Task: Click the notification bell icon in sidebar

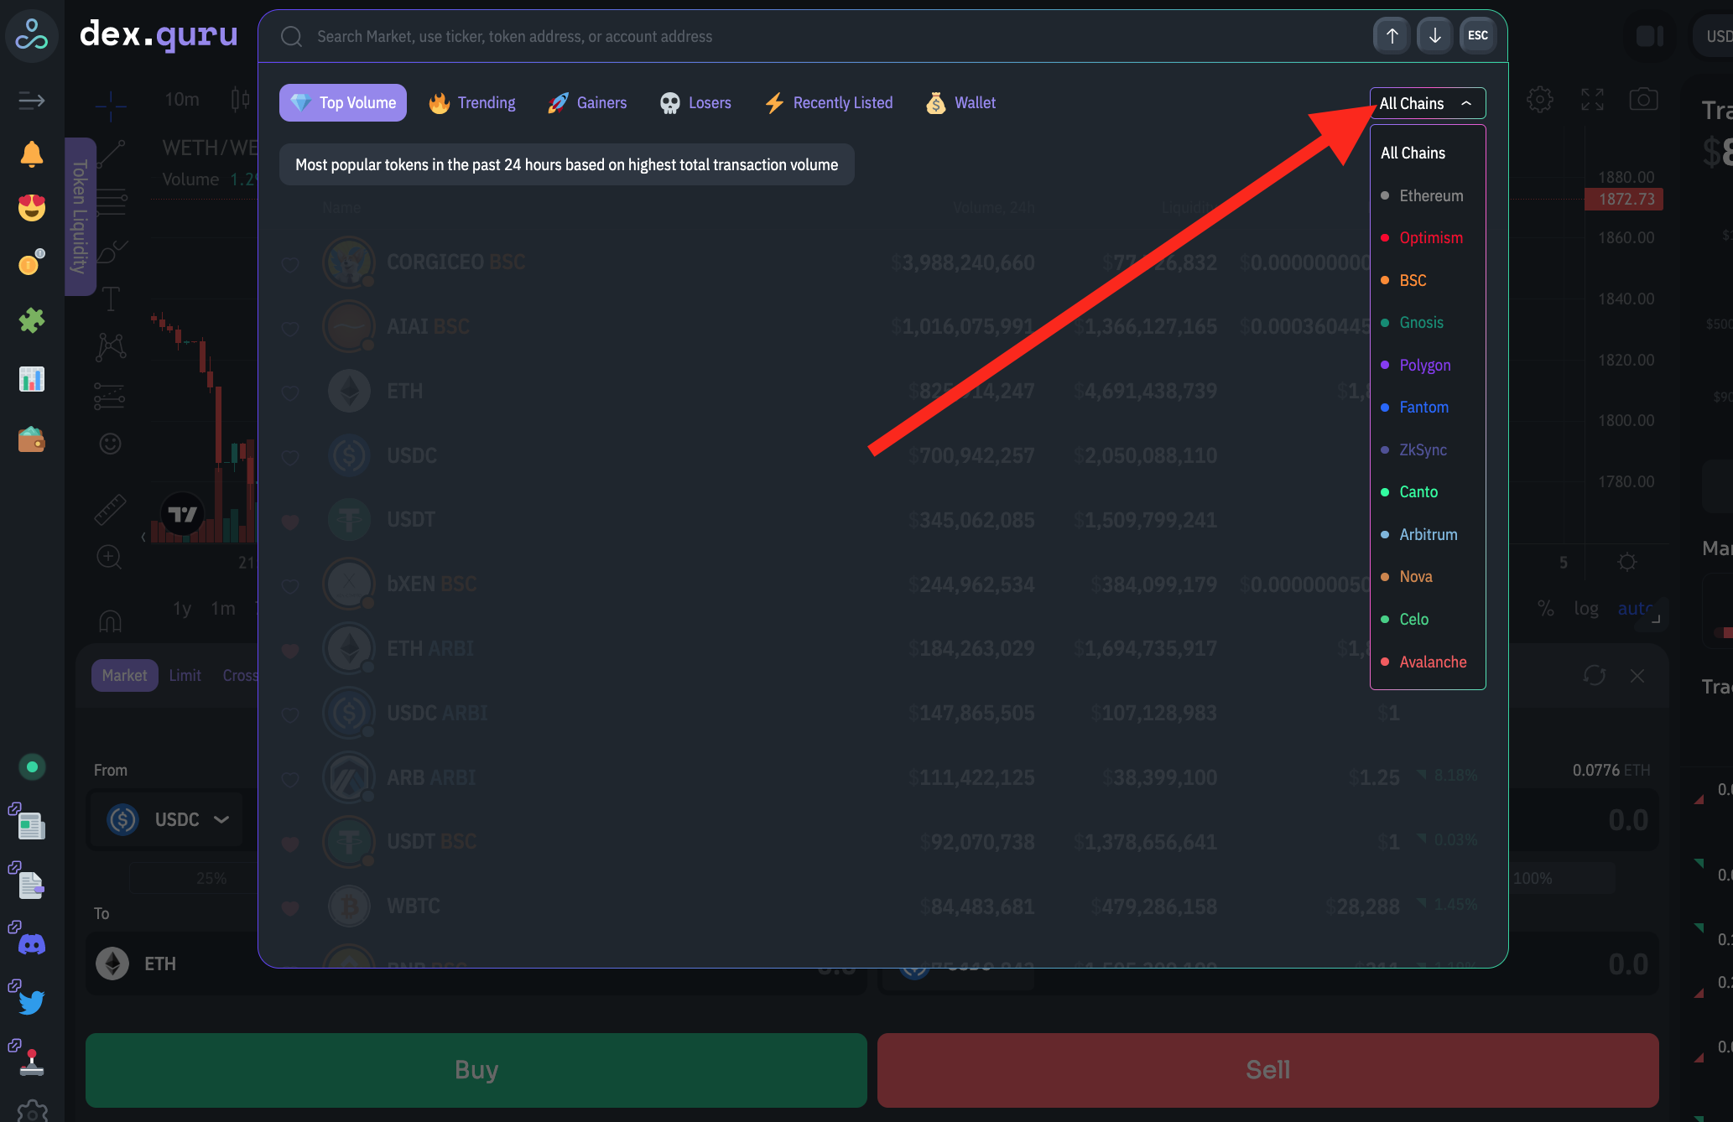Action: point(32,154)
